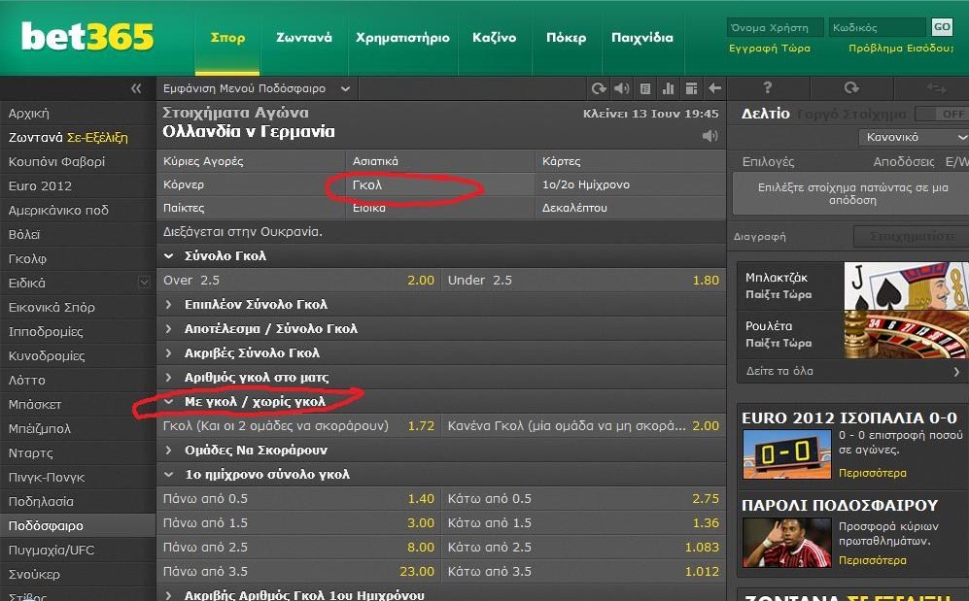Open help question mark in bet slip
969x601 pixels.
(x=768, y=88)
